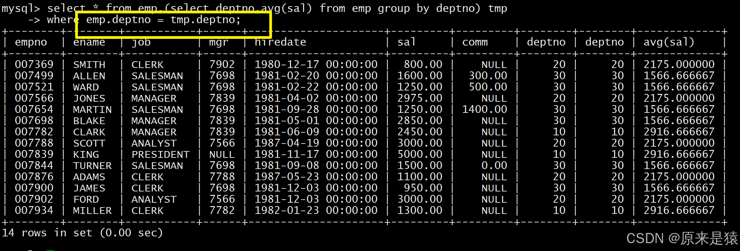Click MILLER's avg(sal) value 2916.666667

point(679,211)
